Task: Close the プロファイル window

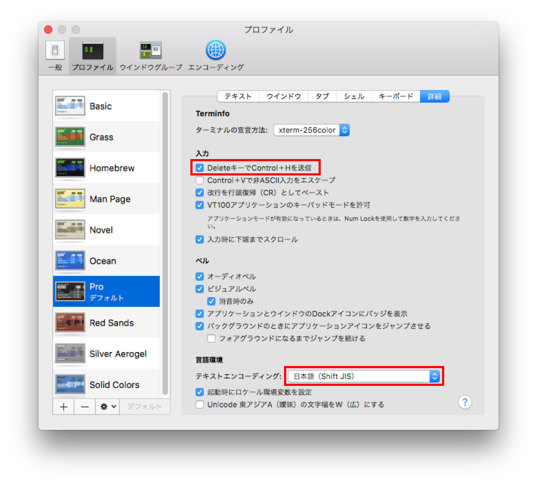Action: coord(48,29)
